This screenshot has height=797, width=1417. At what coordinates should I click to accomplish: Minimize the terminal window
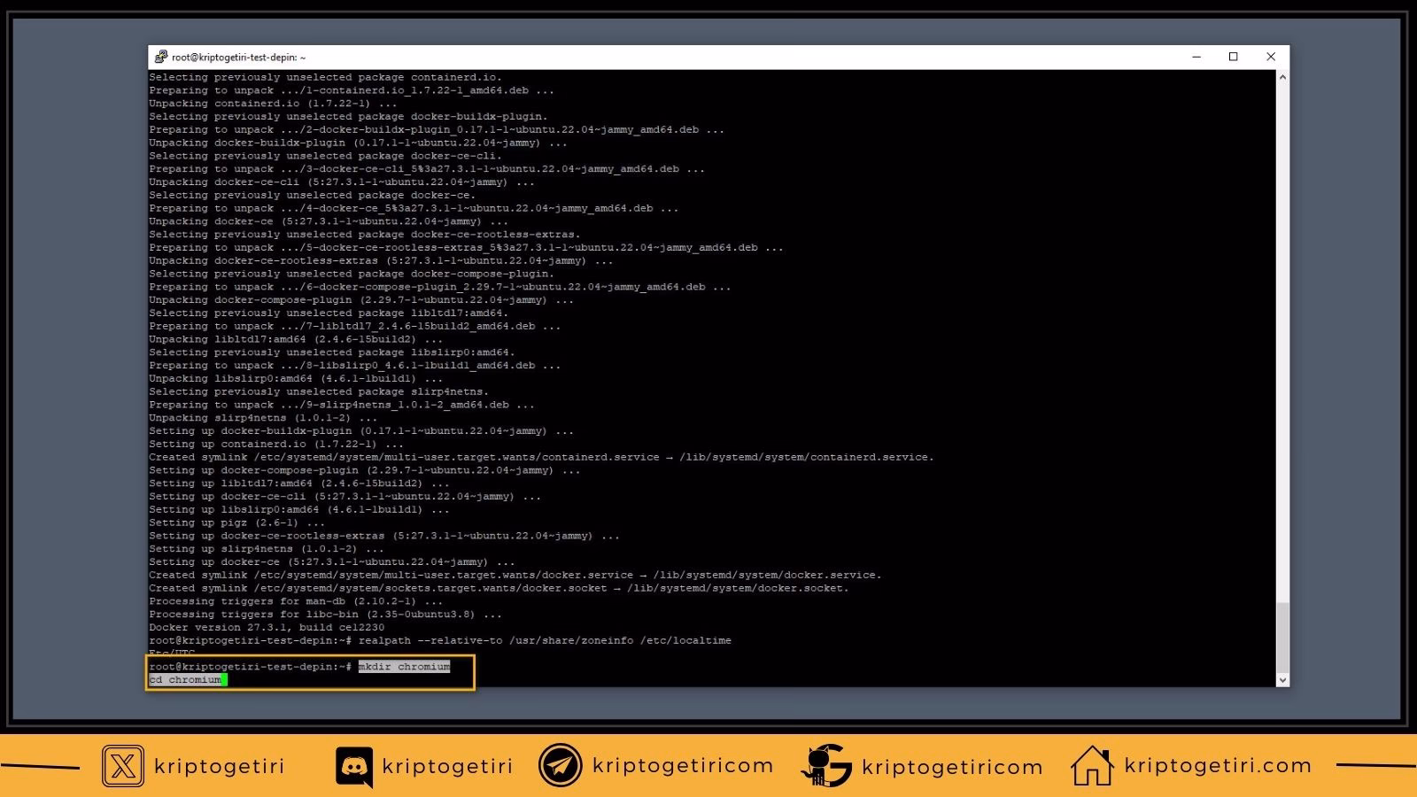[1196, 56]
